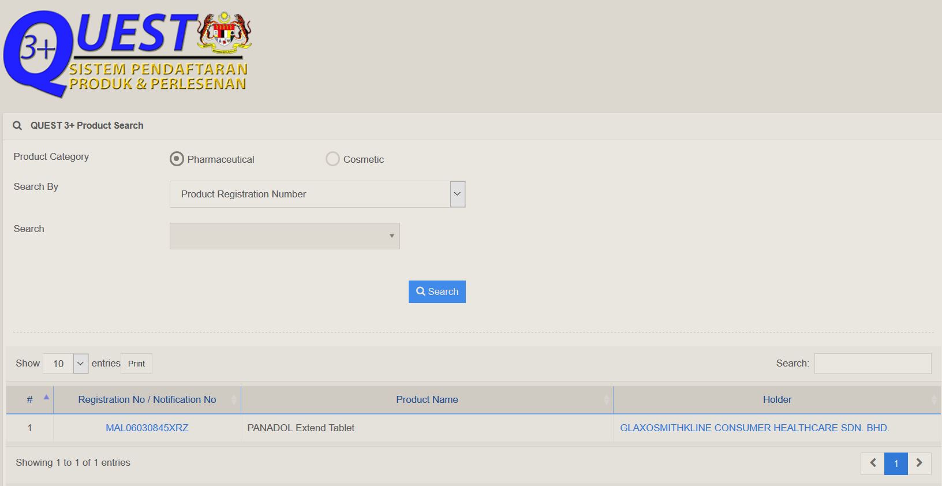This screenshot has height=486, width=942.
Task: Sort by the Product Name column
Action: pos(427,400)
